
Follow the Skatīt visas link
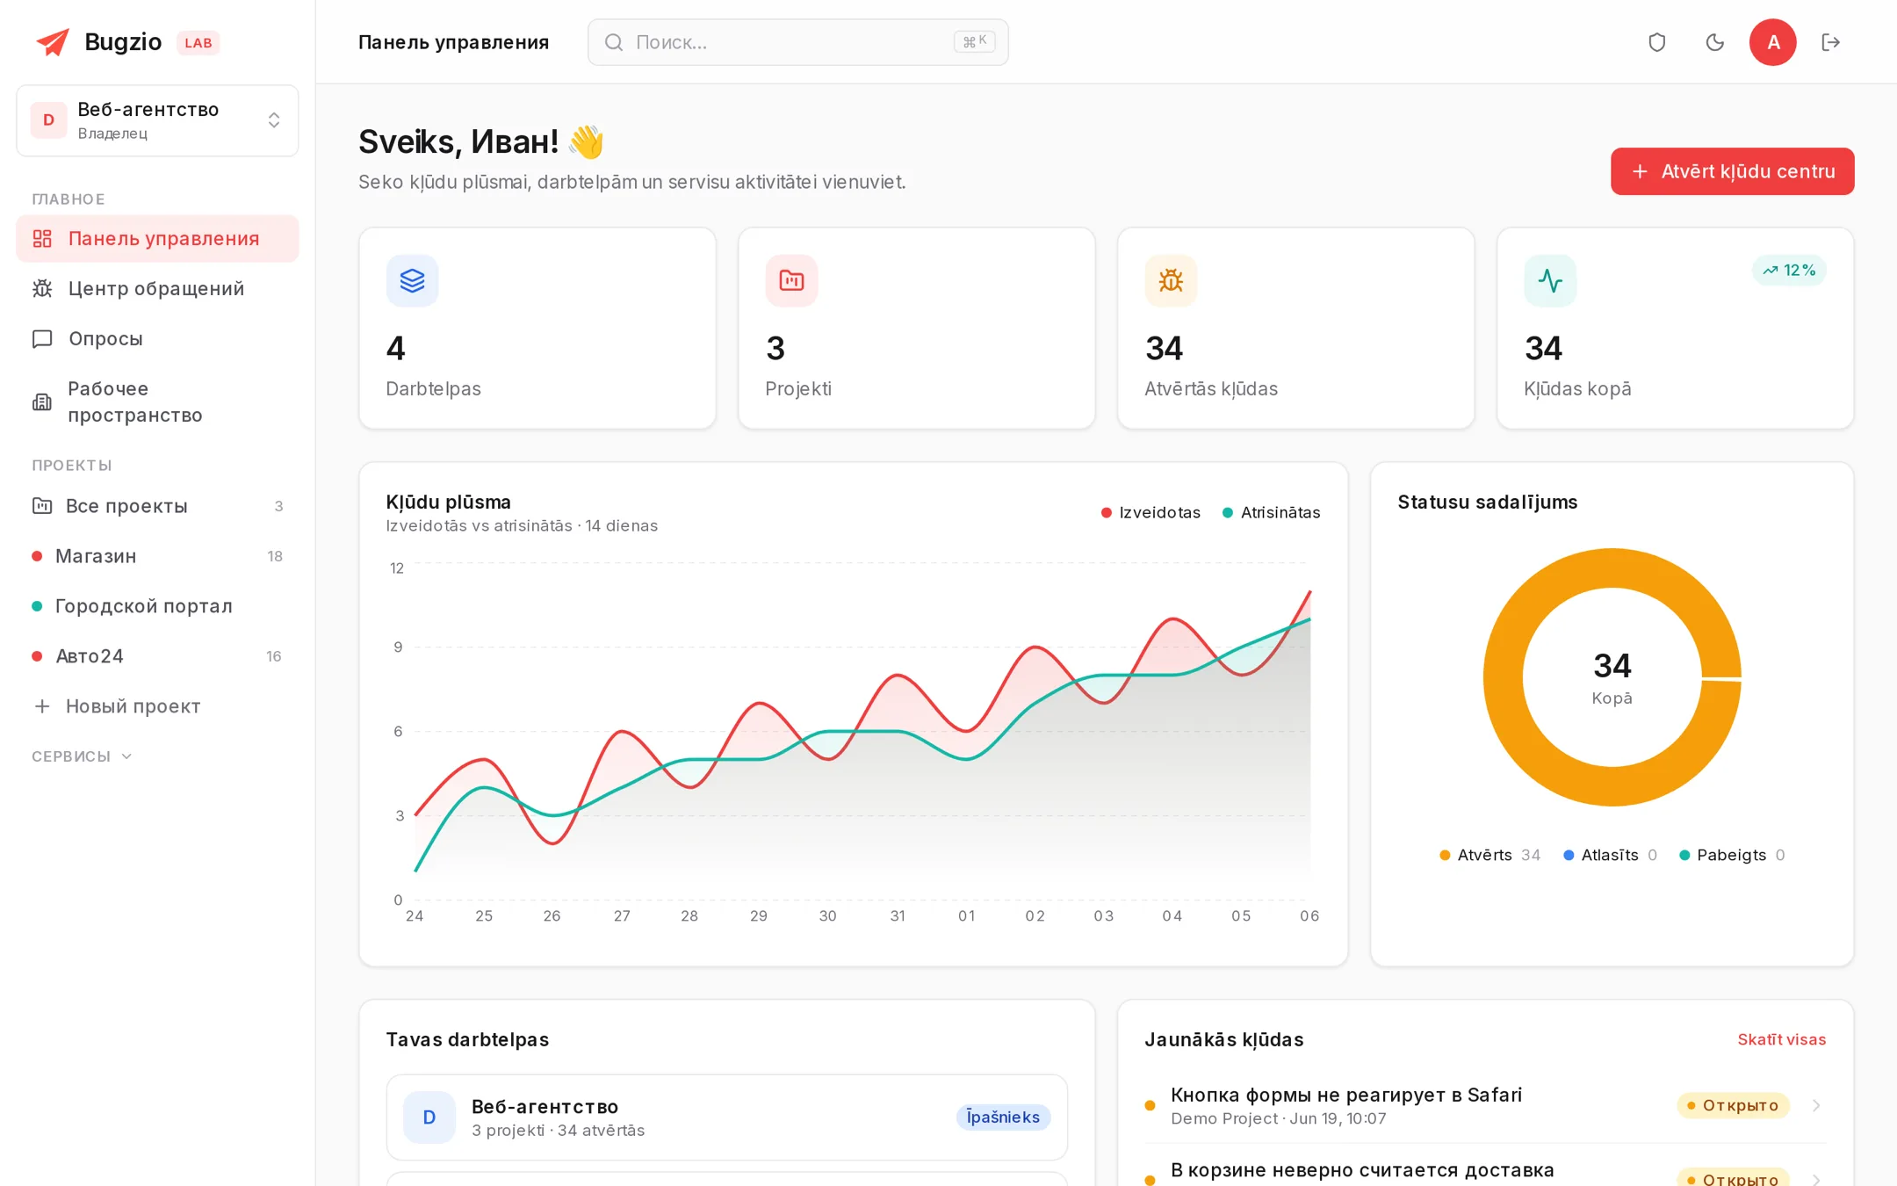point(1781,1039)
